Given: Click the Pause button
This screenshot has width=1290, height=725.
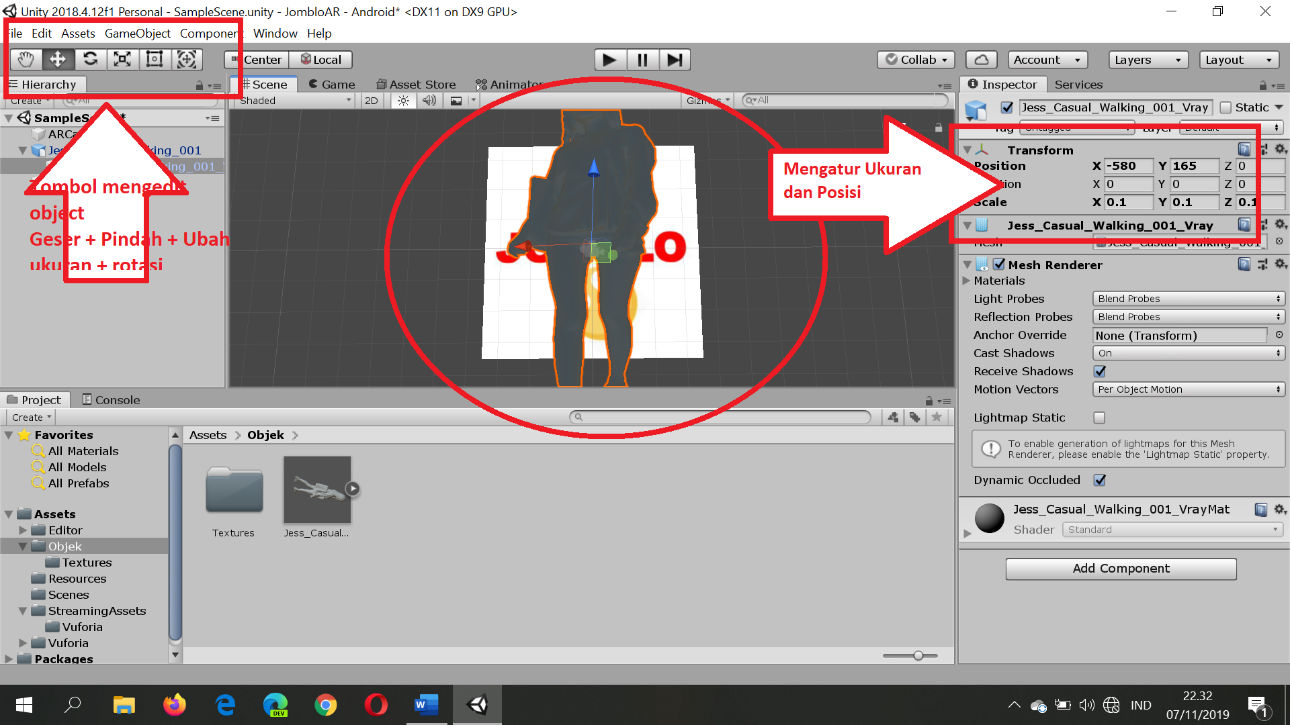Looking at the screenshot, I should pos(642,60).
